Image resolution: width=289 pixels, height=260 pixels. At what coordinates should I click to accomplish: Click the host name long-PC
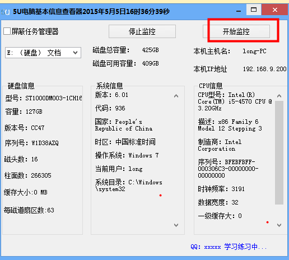[x=254, y=51]
